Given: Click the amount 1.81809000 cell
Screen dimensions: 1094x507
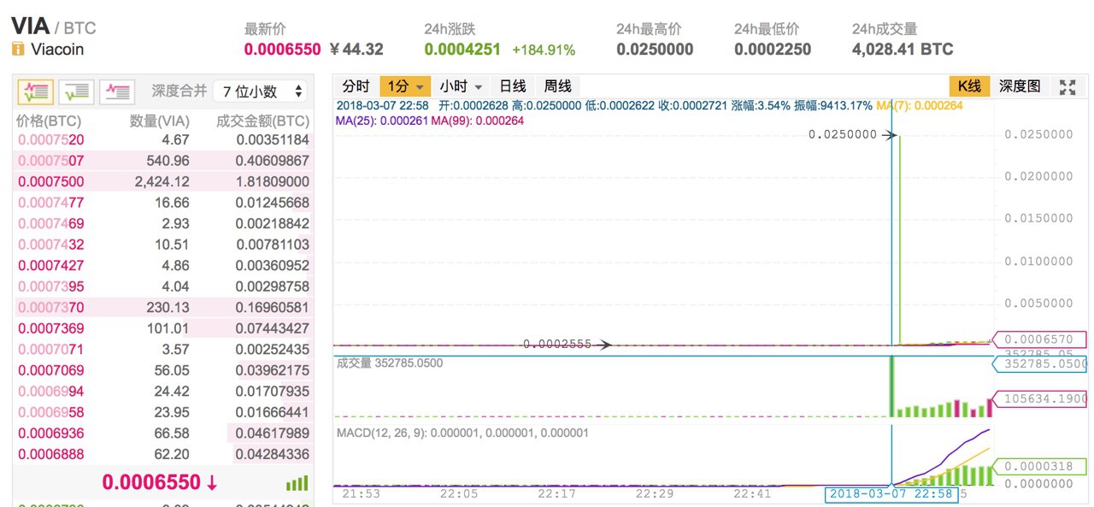Looking at the screenshot, I should tap(273, 181).
